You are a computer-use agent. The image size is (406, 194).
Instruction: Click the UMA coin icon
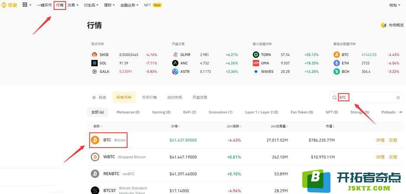click(256, 63)
